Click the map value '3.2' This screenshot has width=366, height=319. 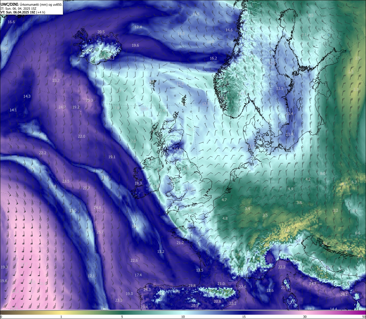click(x=335, y=210)
